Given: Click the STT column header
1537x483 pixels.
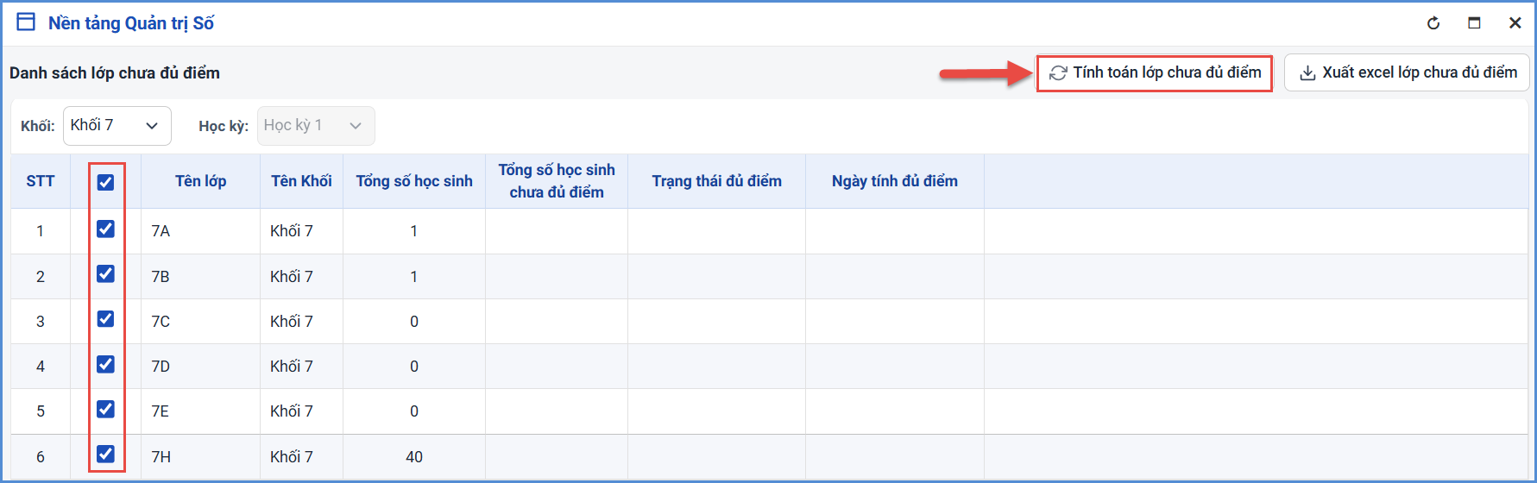Looking at the screenshot, I should coord(41,181).
